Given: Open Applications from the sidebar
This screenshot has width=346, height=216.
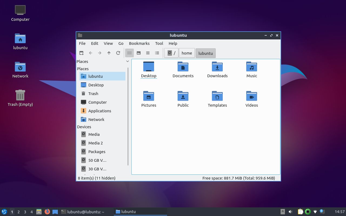Looking at the screenshot, I should click(x=102, y=111).
